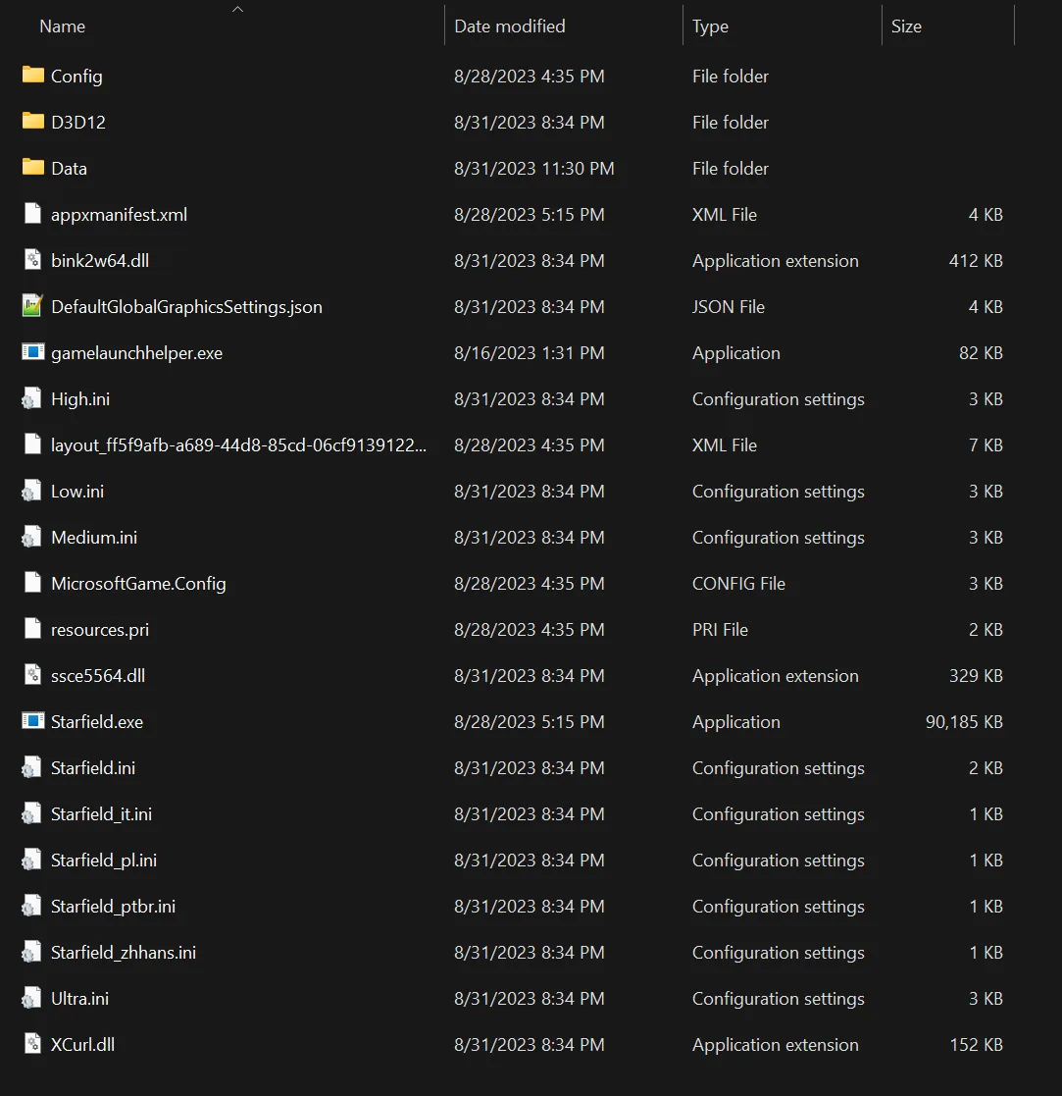The width and height of the screenshot is (1062, 1096).
Task: Click the resources.pri file icon
Action: (x=32, y=628)
